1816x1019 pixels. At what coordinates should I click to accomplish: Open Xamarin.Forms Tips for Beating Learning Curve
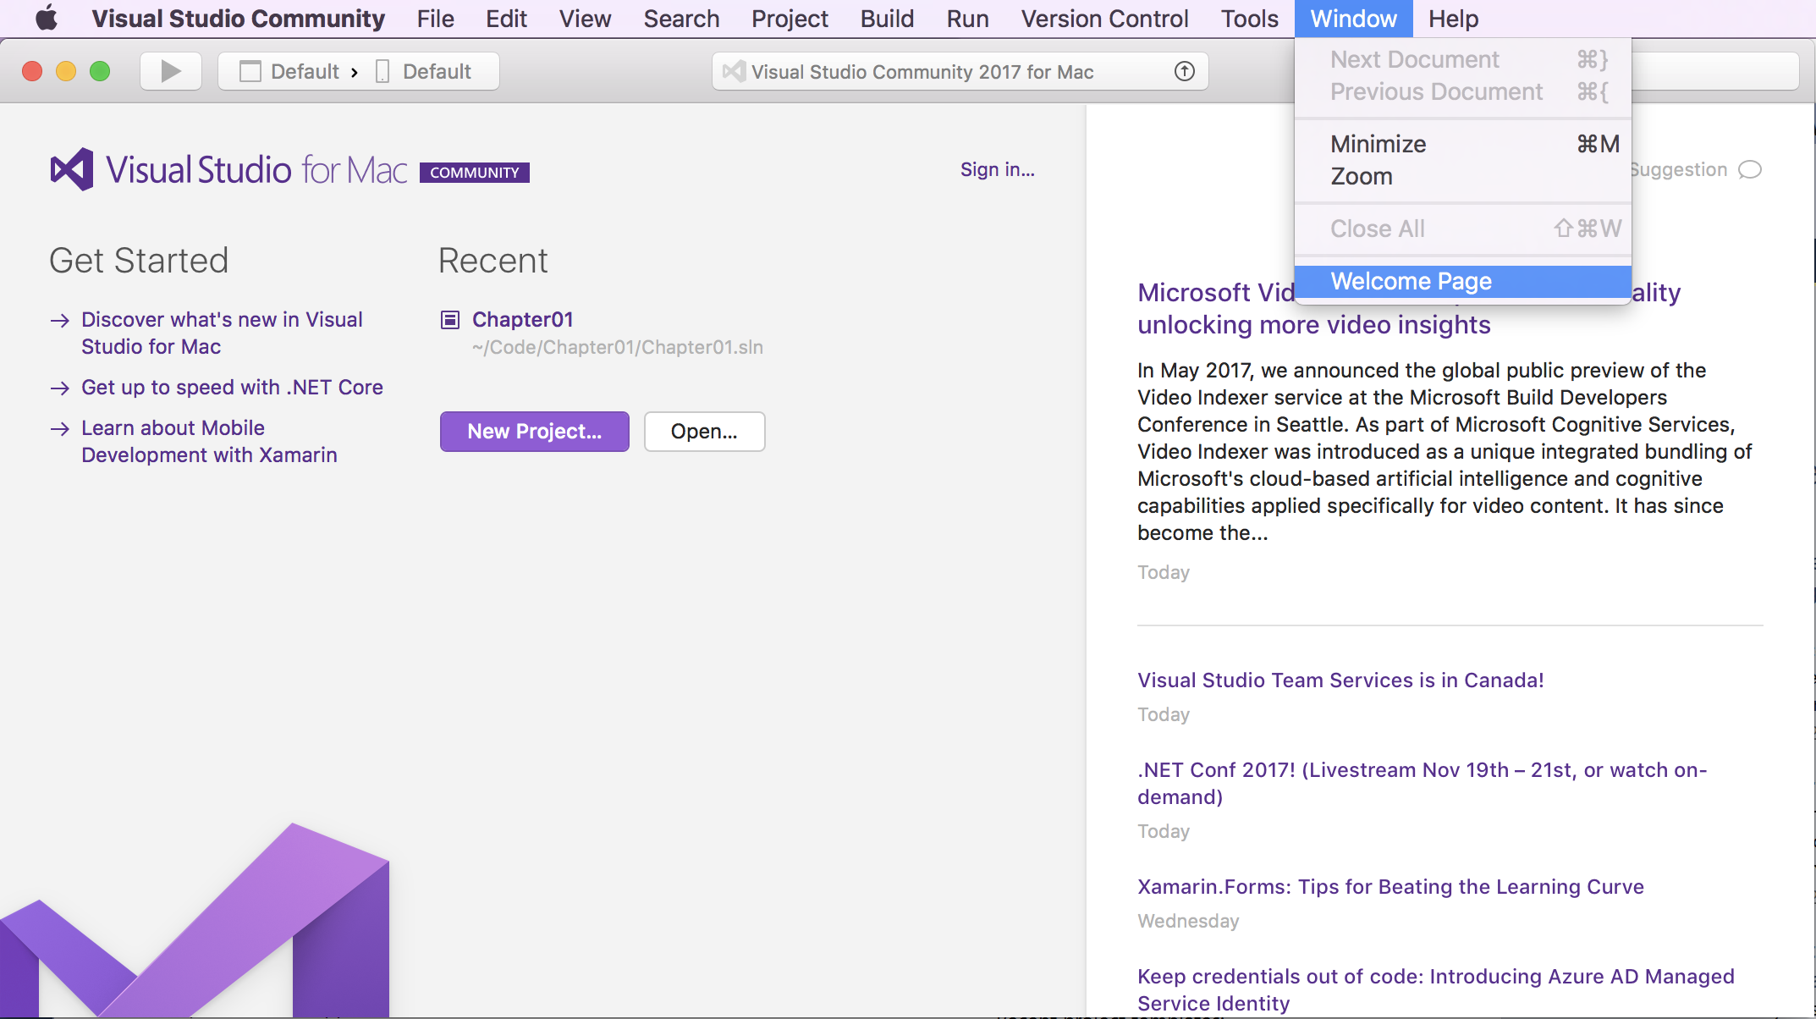[1390, 887]
